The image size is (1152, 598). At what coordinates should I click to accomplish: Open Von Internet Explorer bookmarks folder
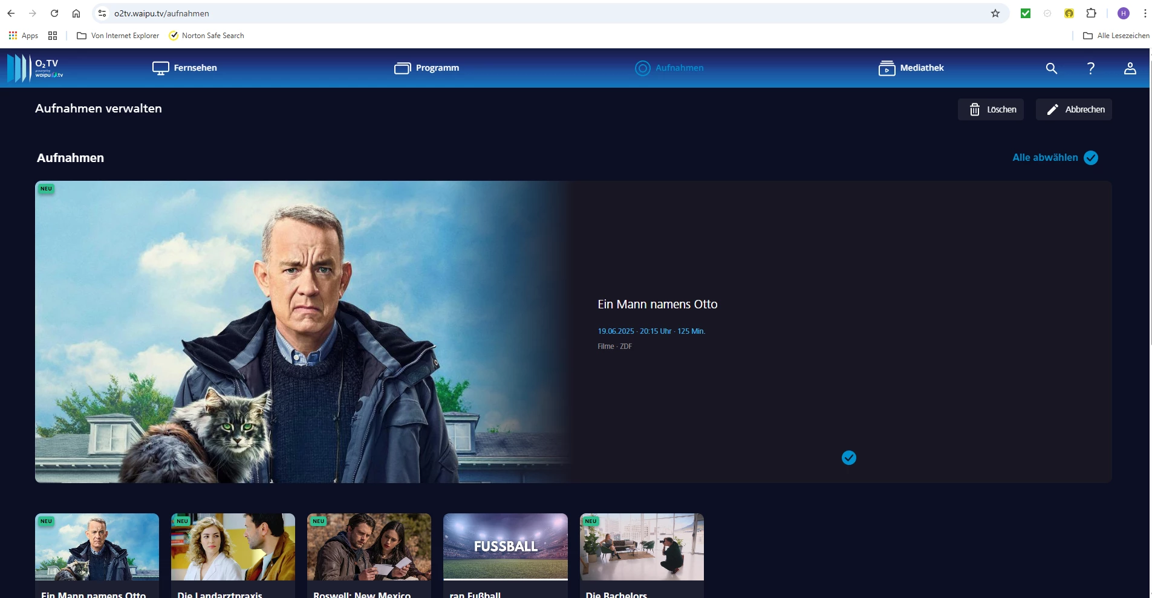(x=118, y=36)
